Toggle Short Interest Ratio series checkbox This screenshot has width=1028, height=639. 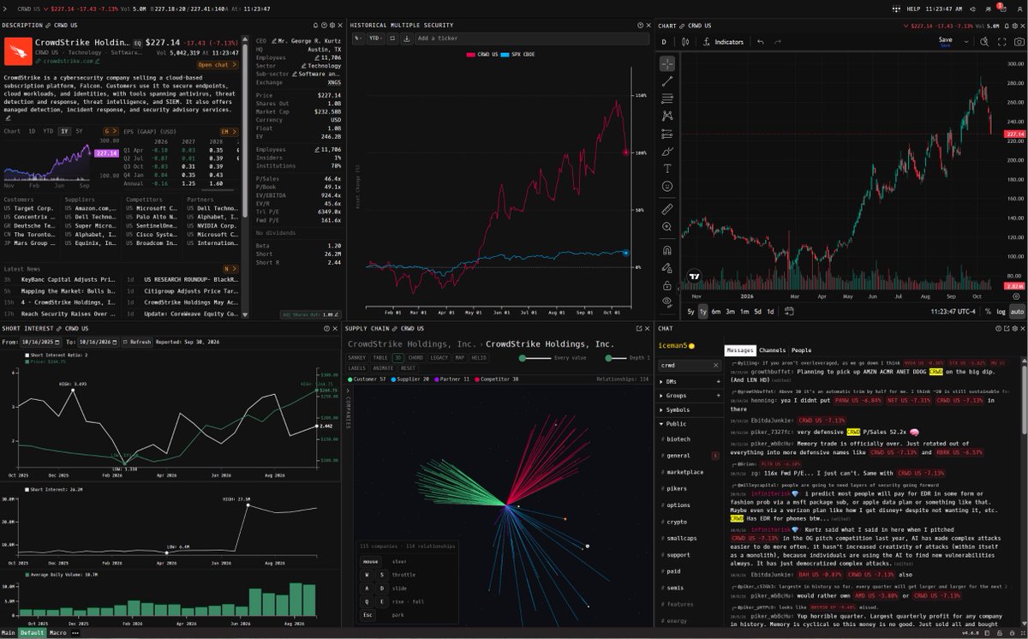click(27, 354)
